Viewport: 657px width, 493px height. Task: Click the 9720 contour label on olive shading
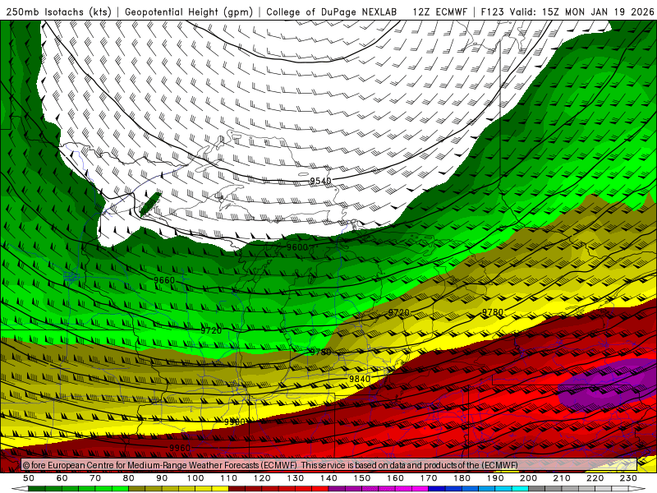coord(399,312)
